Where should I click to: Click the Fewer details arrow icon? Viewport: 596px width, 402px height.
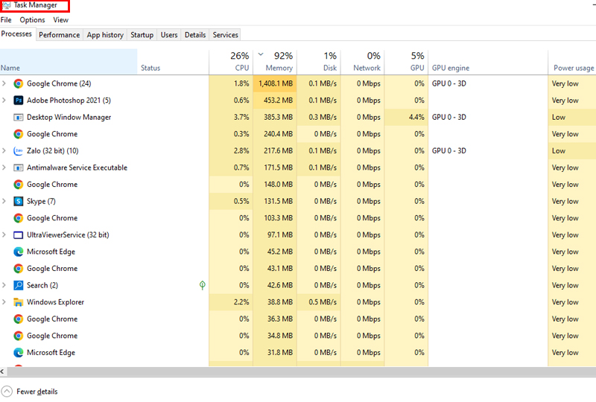7,392
